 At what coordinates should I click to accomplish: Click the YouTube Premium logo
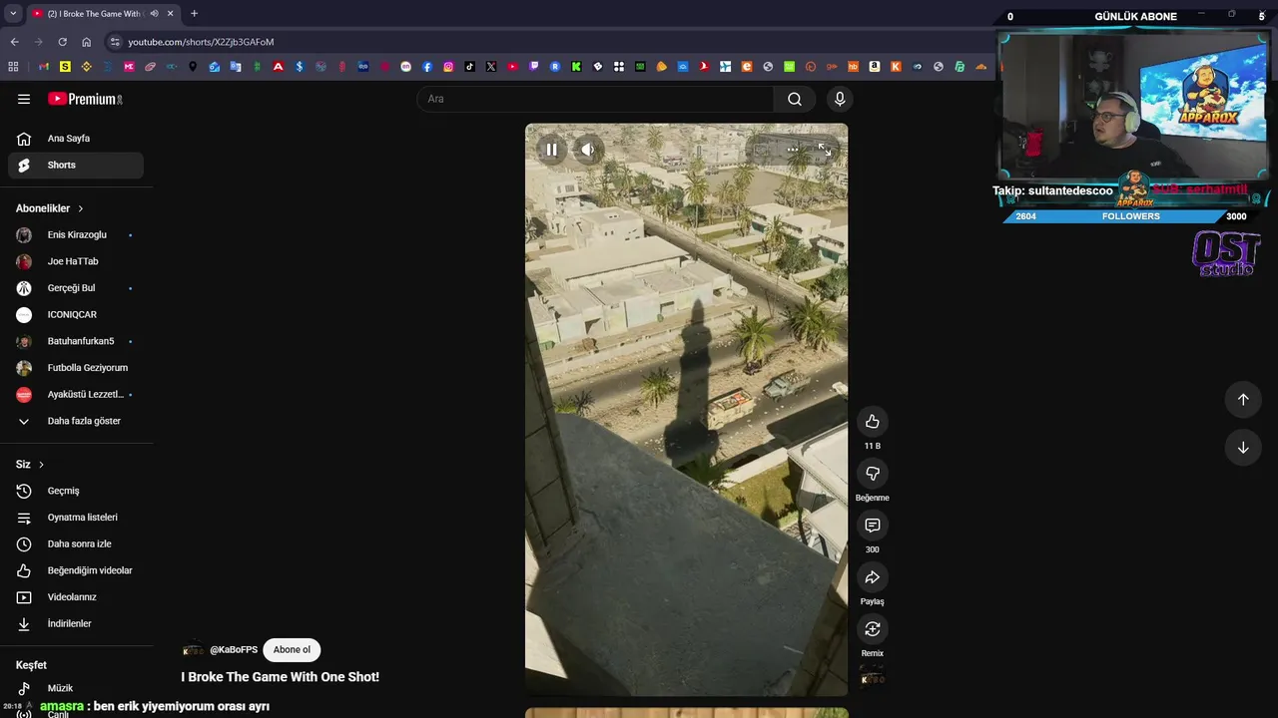point(85,99)
